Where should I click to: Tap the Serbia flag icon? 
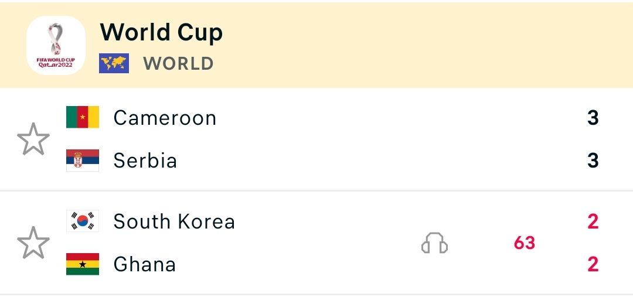coord(83,161)
